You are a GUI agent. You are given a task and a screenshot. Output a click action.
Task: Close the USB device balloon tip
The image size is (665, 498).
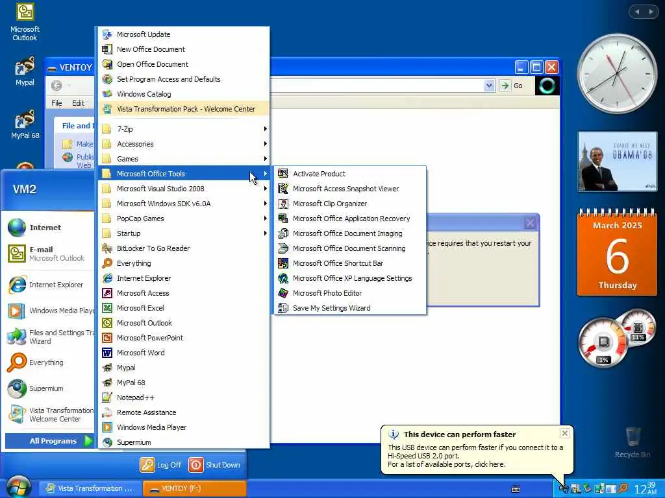(x=564, y=433)
